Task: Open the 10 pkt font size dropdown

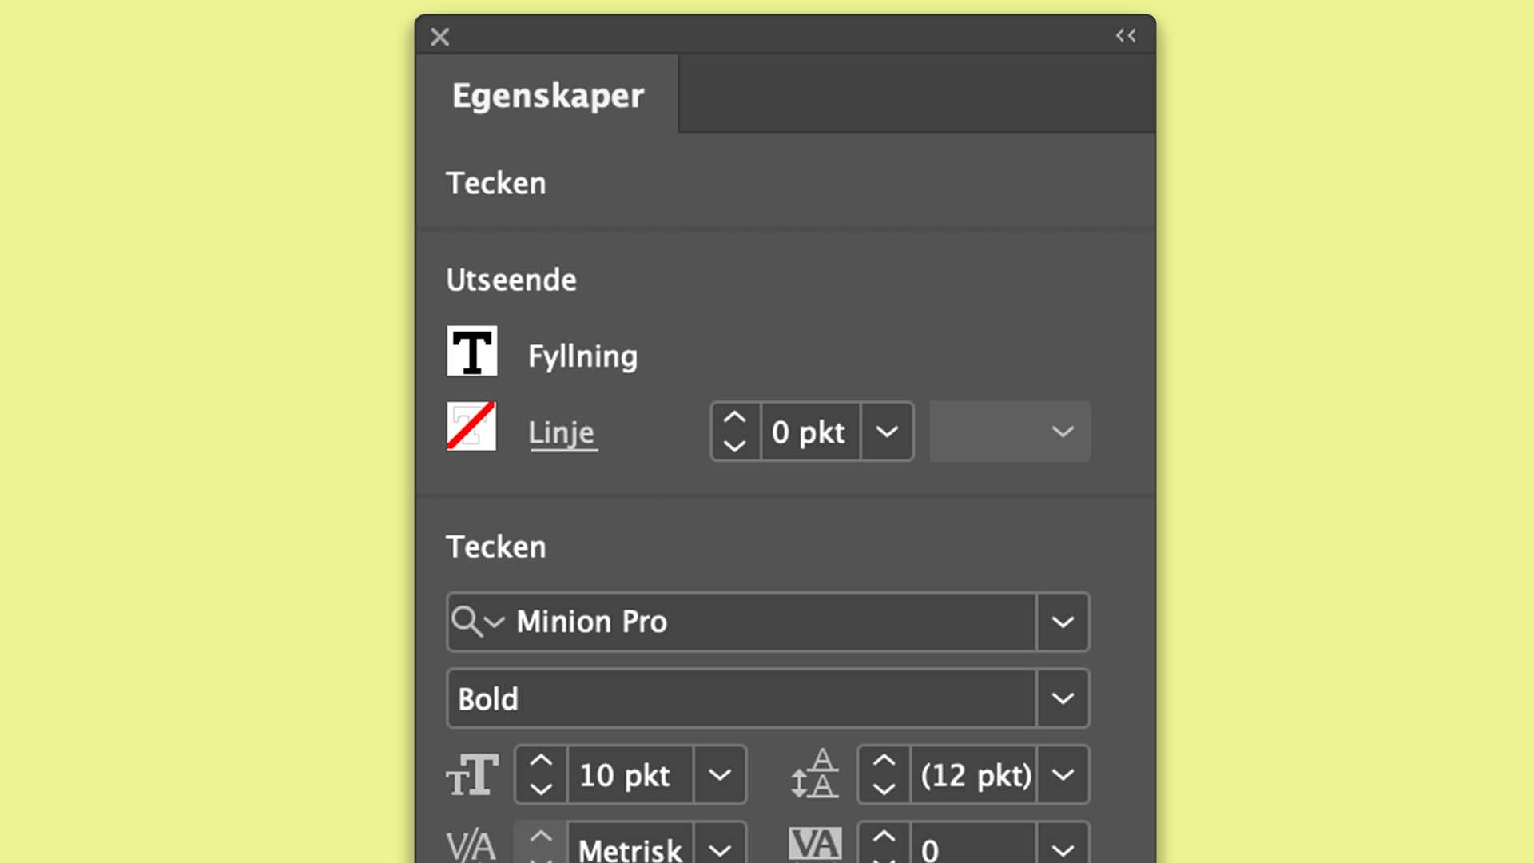Action: pyautogui.click(x=720, y=774)
